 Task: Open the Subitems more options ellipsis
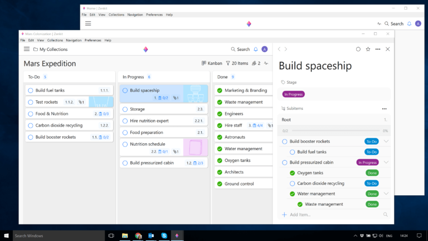point(384,109)
